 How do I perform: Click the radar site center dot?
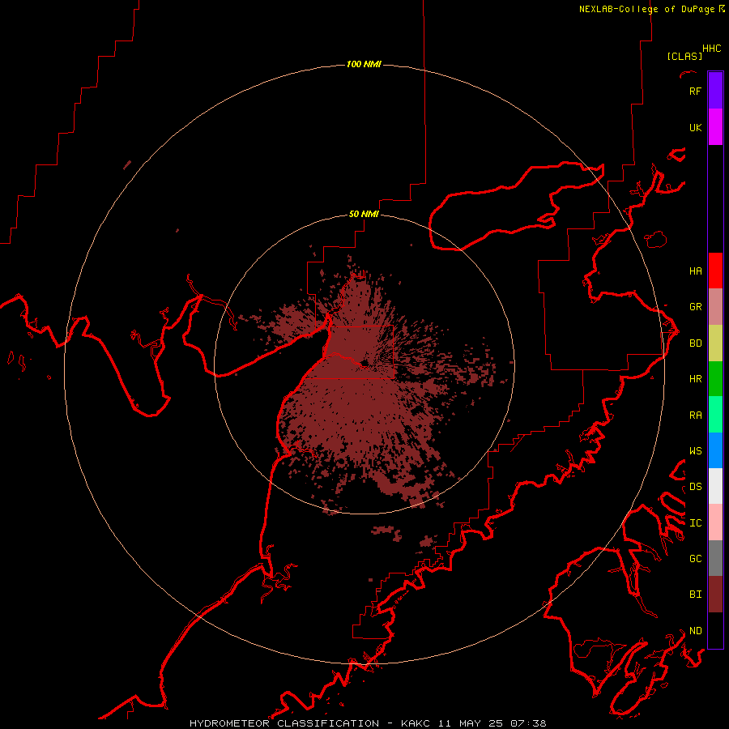[364, 363]
